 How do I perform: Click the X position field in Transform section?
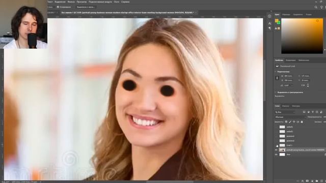305,76
